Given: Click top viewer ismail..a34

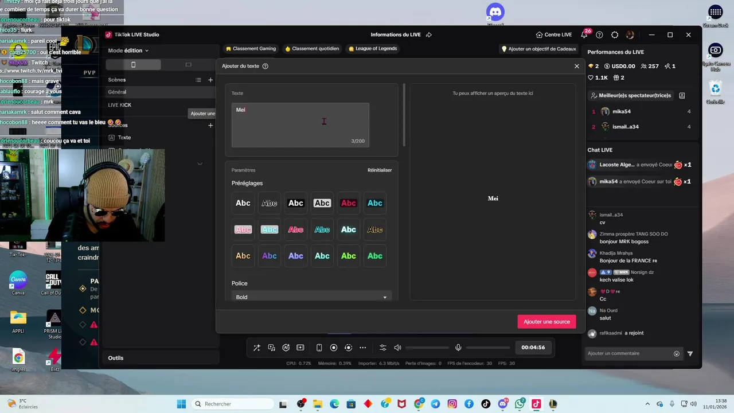Looking at the screenshot, I should click(626, 127).
